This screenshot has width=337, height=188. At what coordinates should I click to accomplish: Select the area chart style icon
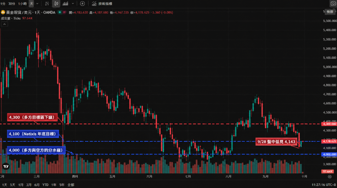tap(65, 4)
